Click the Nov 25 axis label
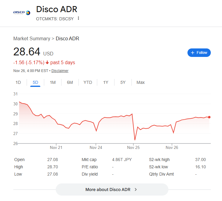Image resolution: width=222 pixels, height=201 pixels. [x=133, y=147]
